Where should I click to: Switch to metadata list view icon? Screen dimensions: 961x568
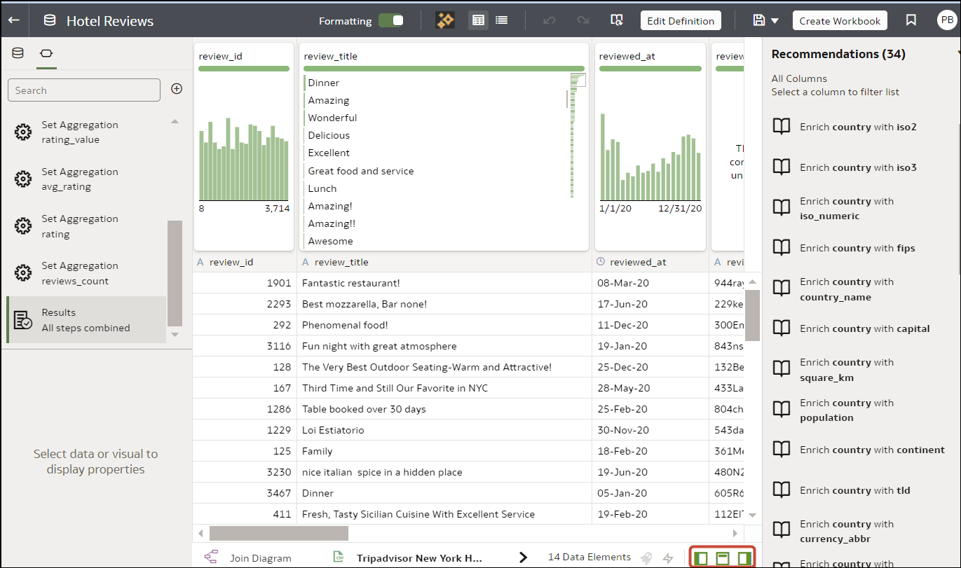[x=501, y=20]
